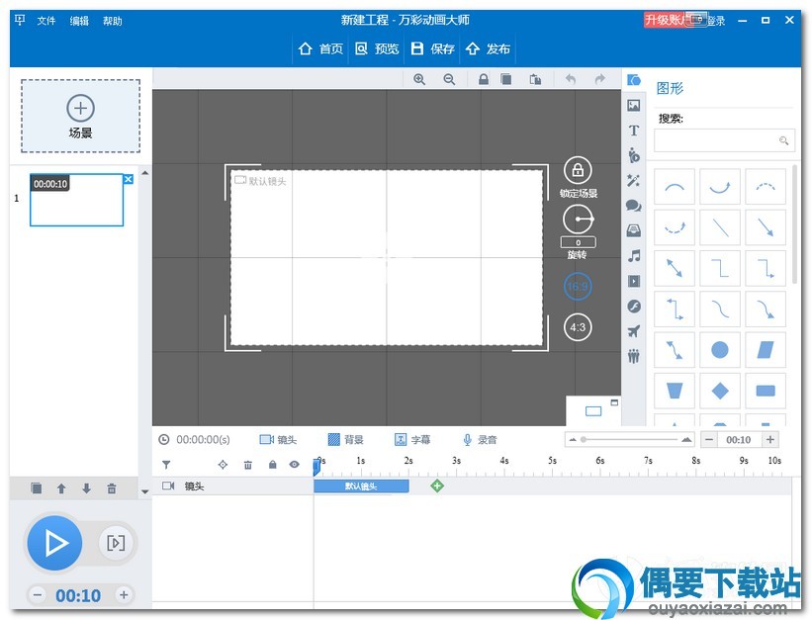Open the video sidebar panel
Screen dimensions: 812x620
[634, 281]
